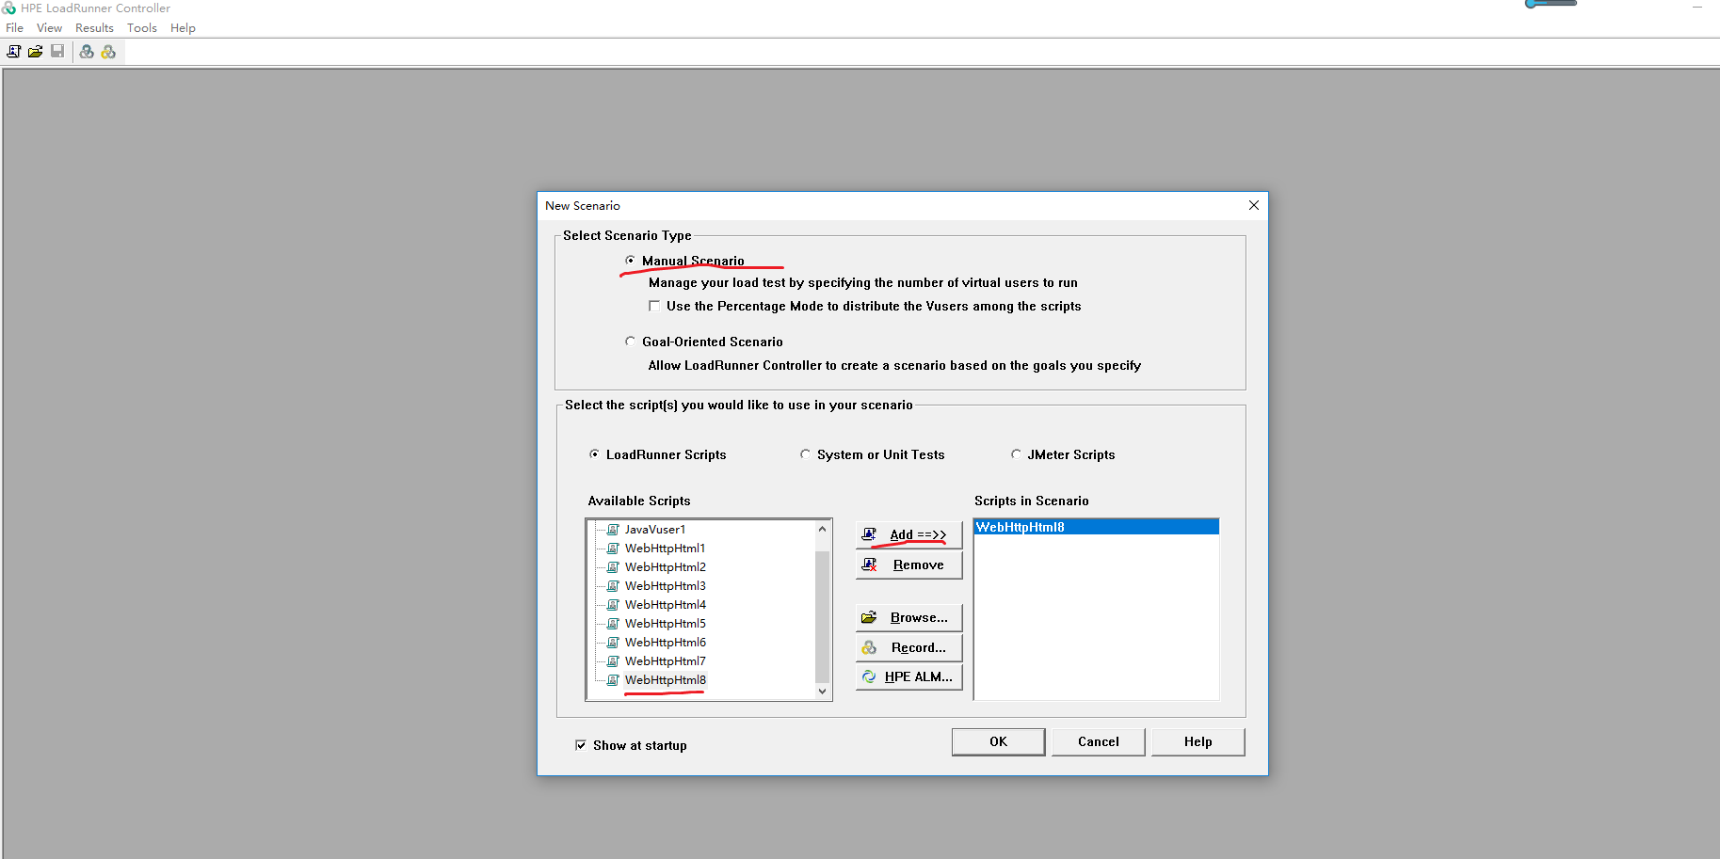The height and width of the screenshot is (859, 1720).
Task: Open the Results menu
Action: point(94,28)
